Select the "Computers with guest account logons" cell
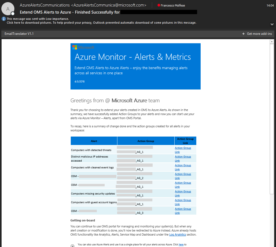 click(94, 202)
